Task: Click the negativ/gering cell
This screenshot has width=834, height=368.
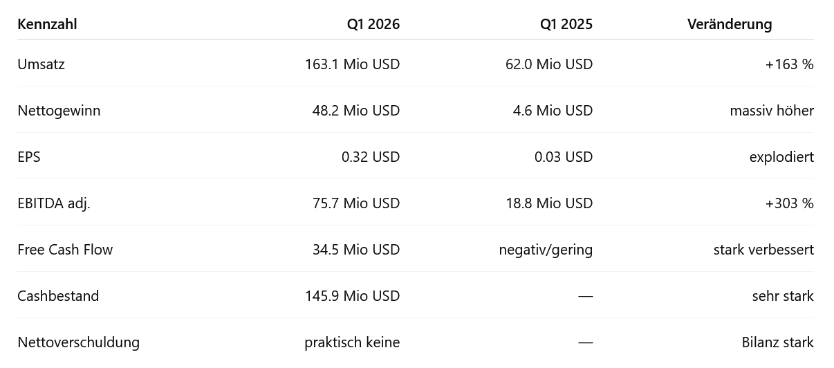Action: tap(546, 250)
